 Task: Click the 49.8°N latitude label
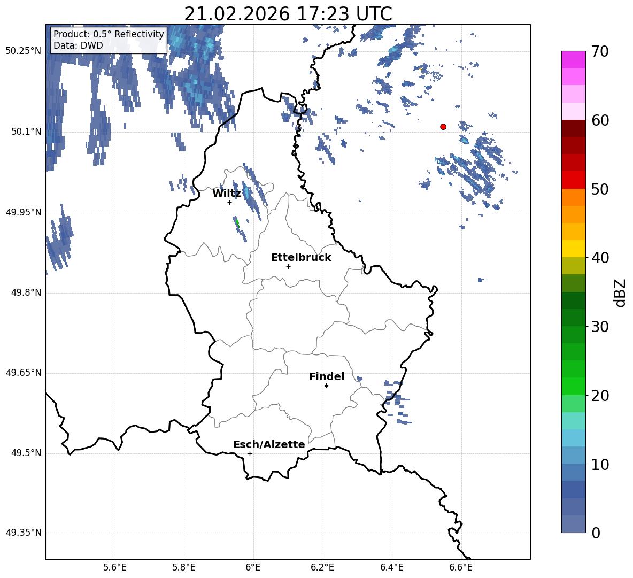pos(26,292)
